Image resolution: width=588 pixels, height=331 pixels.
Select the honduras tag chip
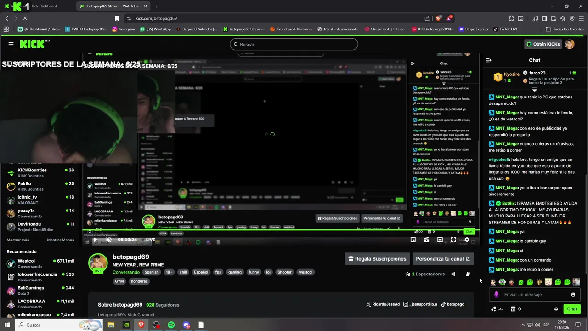139,281
